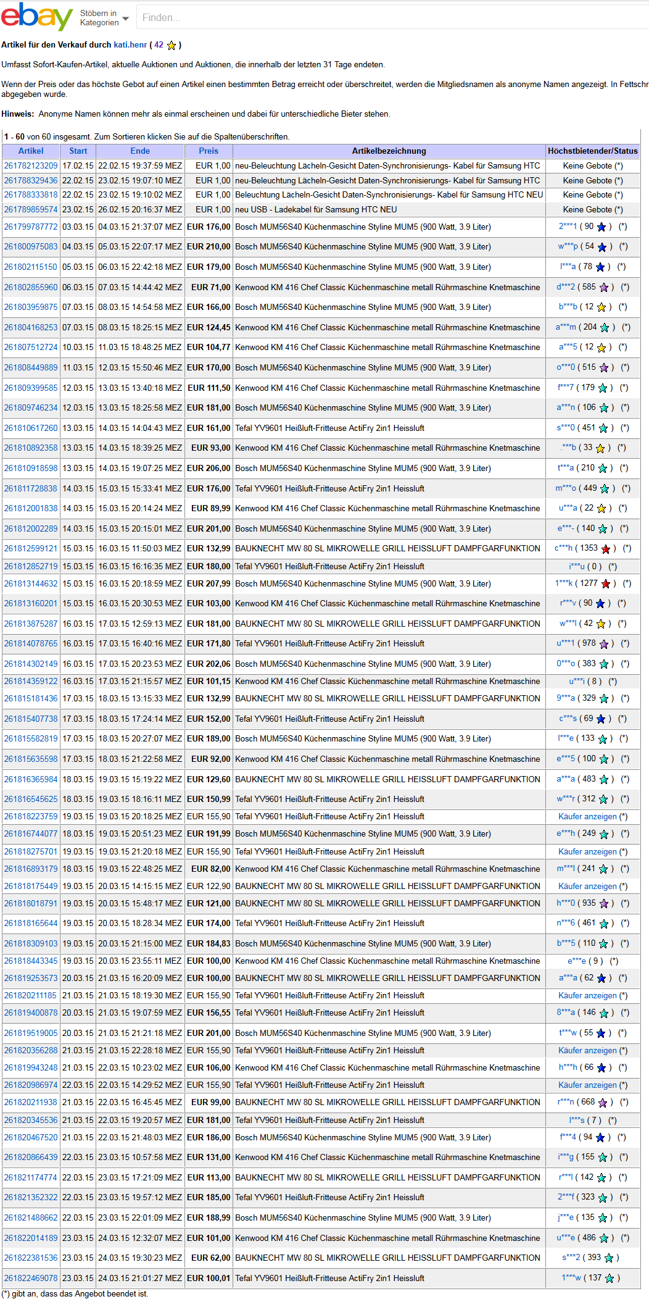
Task: Open item 261788329436
Action: point(31,180)
